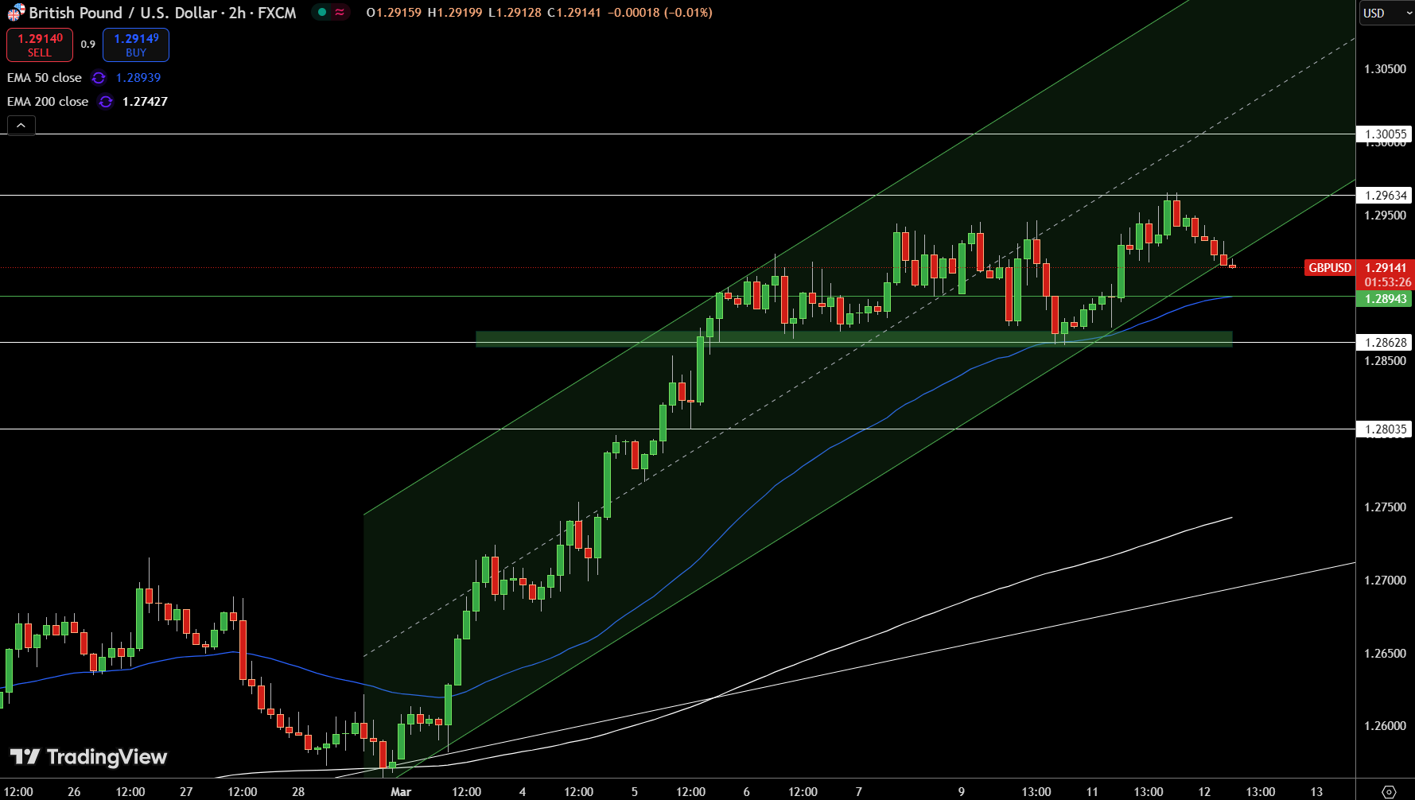
Task: Open chart settings gear at bottom right
Action: (1389, 791)
